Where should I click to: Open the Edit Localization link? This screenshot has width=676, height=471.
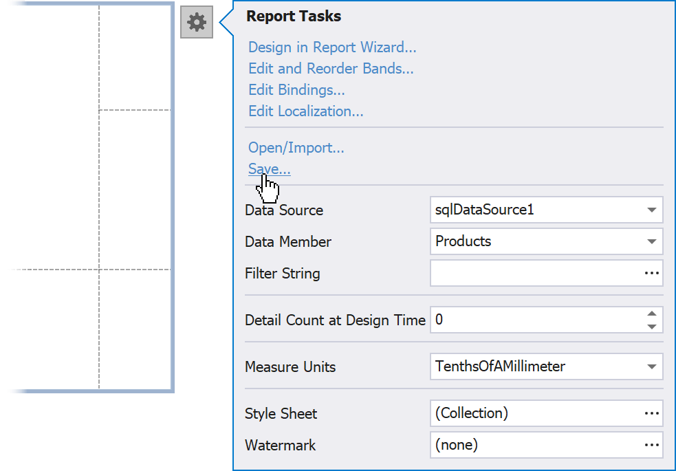[x=305, y=111]
